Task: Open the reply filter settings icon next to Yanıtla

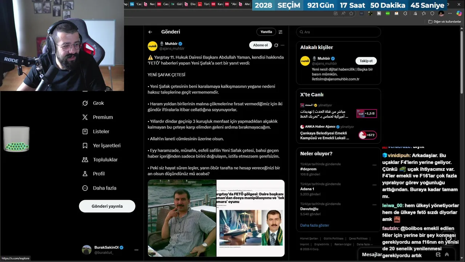Action: pyautogui.click(x=280, y=32)
